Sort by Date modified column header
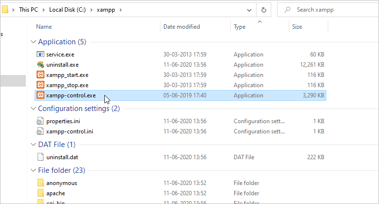This screenshot has width=379, height=204. 181,27
